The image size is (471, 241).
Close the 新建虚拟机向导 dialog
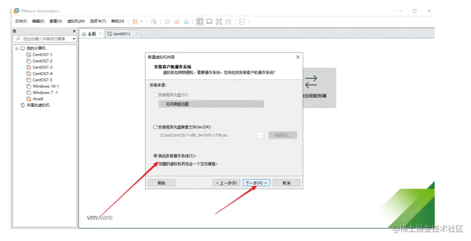298,57
